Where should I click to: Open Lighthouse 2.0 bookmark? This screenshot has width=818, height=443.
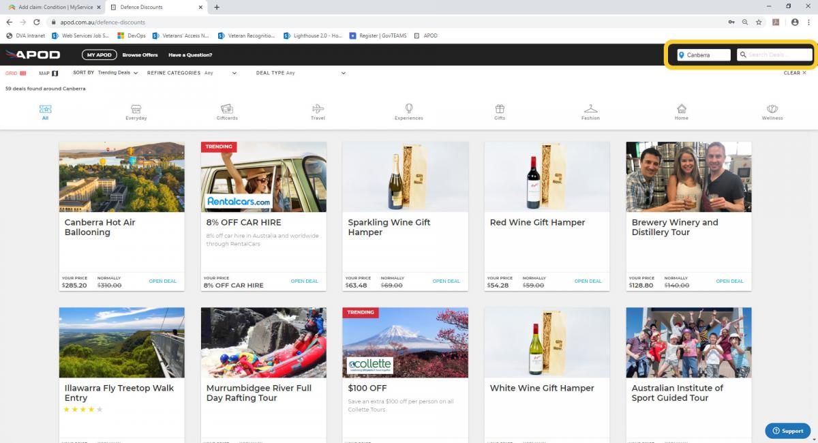(313, 35)
